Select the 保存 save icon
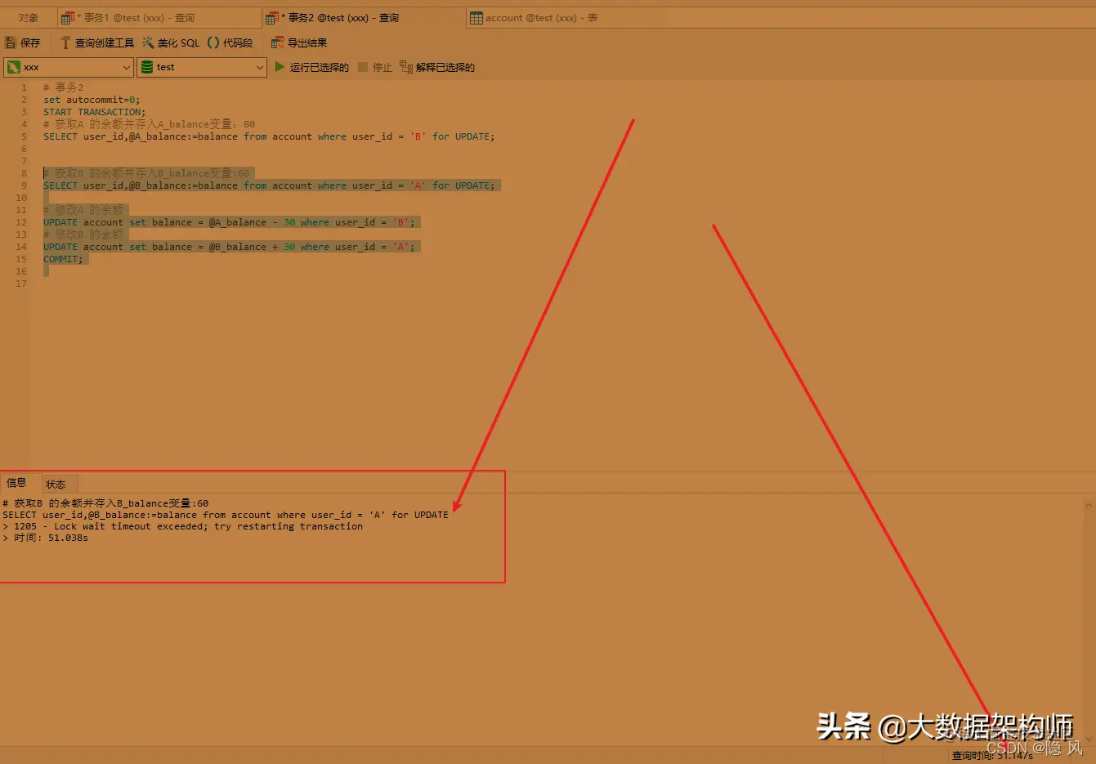The width and height of the screenshot is (1096, 764). tap(23, 42)
